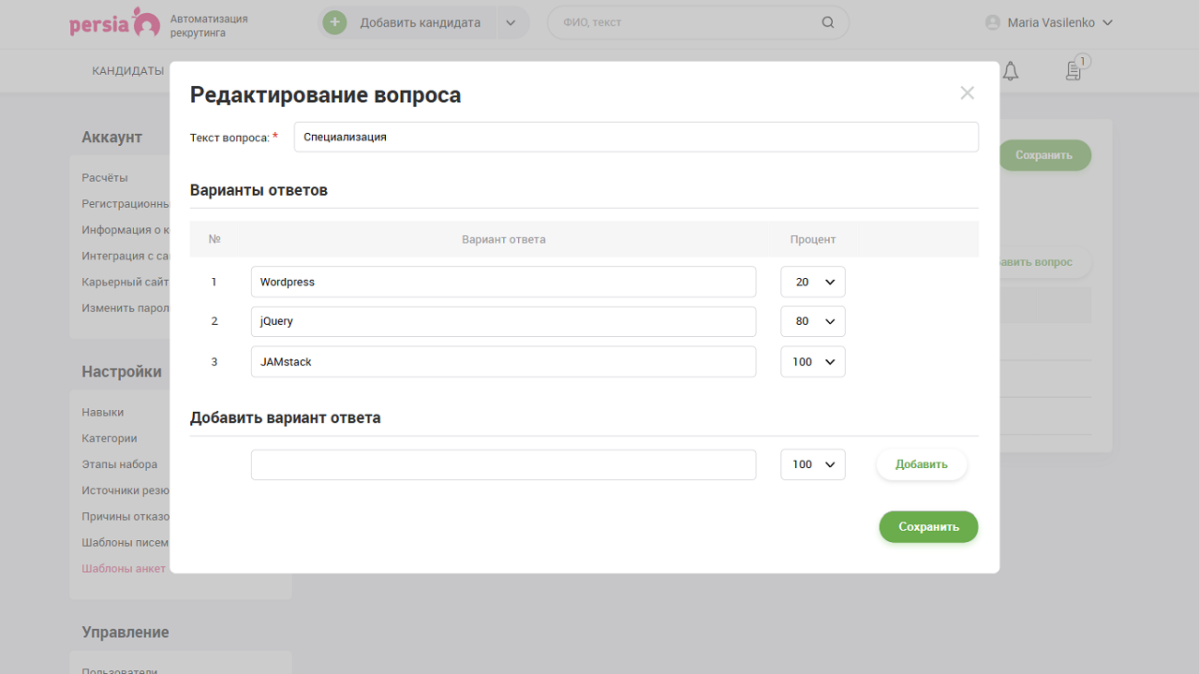Viewport: 1199px width, 674px height.
Task: Open the КАНДИДАТЫ menu tab
Action: pyautogui.click(x=127, y=71)
